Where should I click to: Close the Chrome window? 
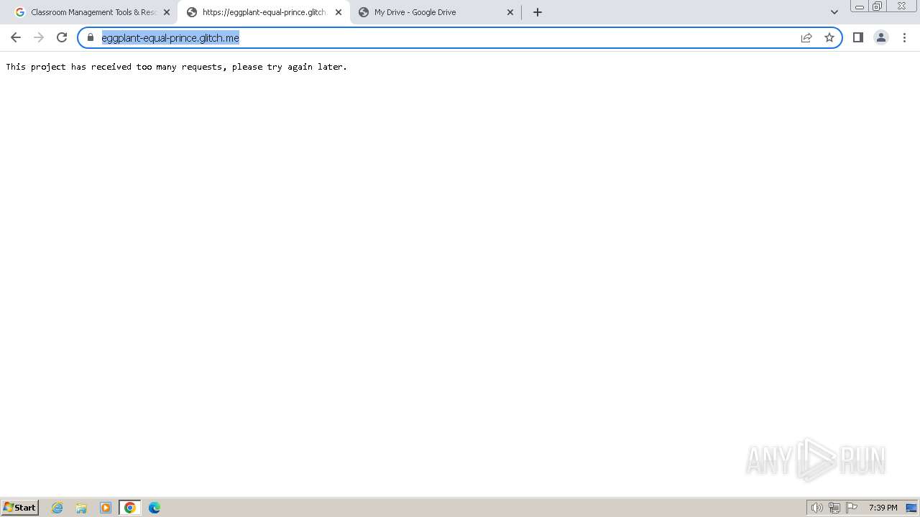coord(901,6)
